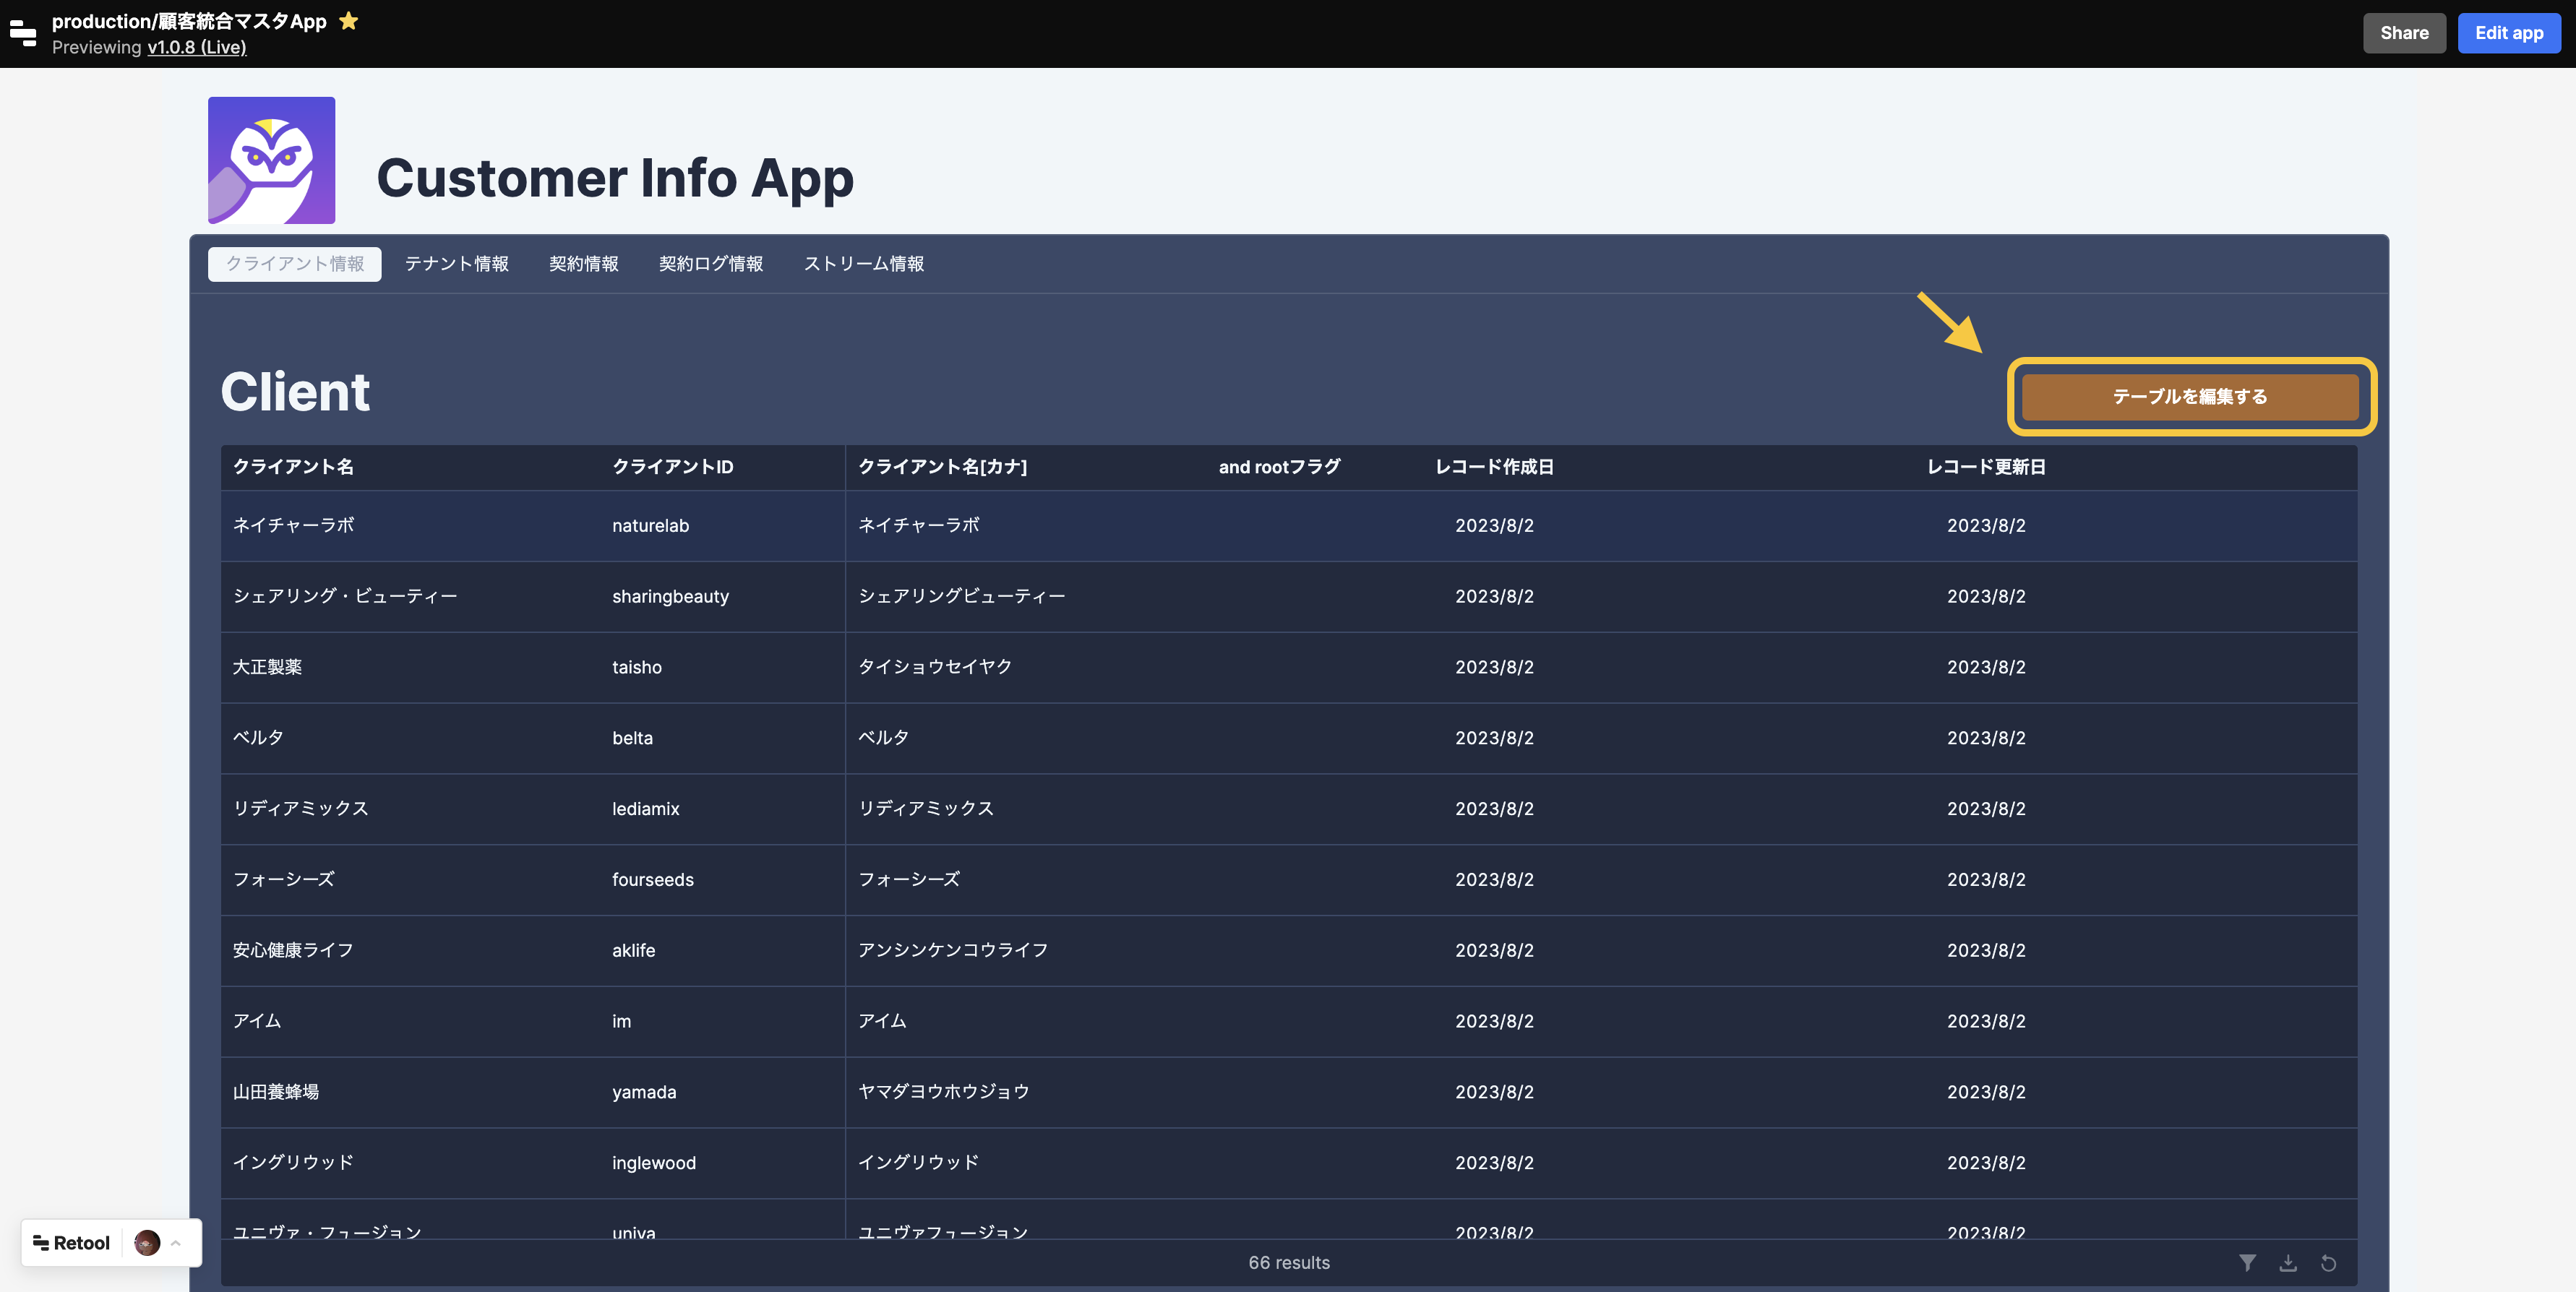
Task: Expand the Retool badge chevron
Action: pos(176,1243)
